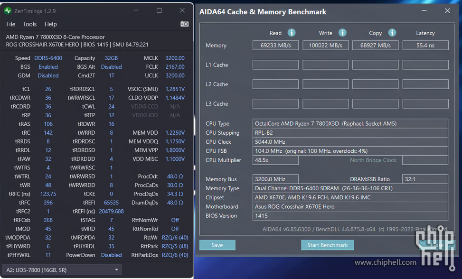Open the File menu in ZenTimings
This screenshot has width=462, height=279.
point(11,24)
